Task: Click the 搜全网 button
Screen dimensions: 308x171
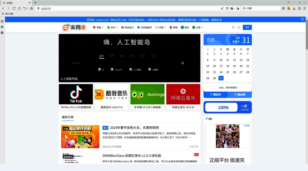Action: pos(239,94)
